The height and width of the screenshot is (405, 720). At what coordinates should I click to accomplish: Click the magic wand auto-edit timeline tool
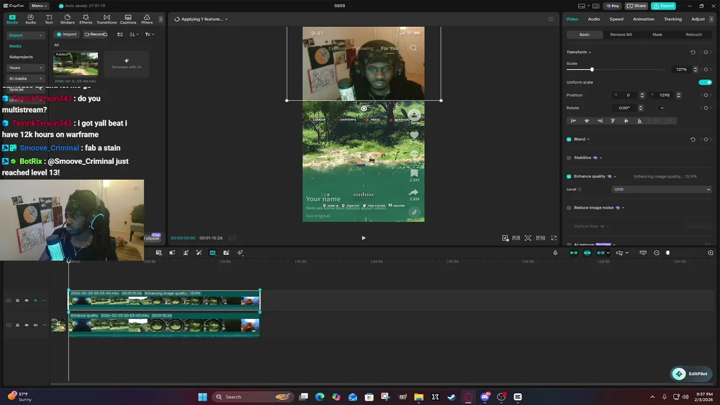click(x=199, y=253)
